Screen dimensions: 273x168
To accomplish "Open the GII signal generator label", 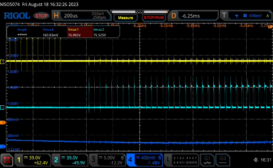I will tap(223, 160).
